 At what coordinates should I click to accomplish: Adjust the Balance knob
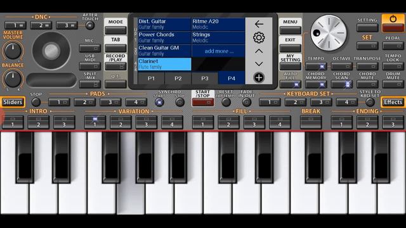13,79
